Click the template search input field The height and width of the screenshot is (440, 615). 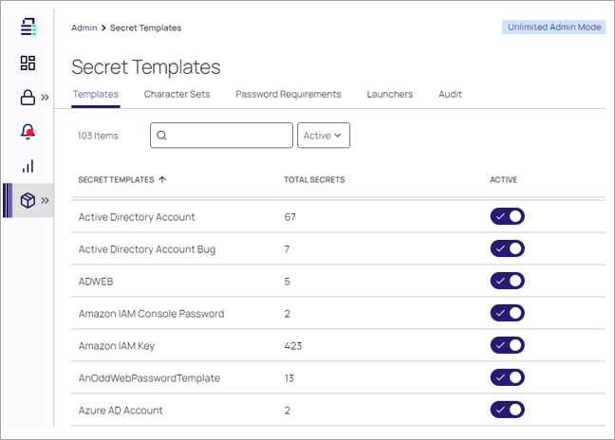tap(221, 136)
